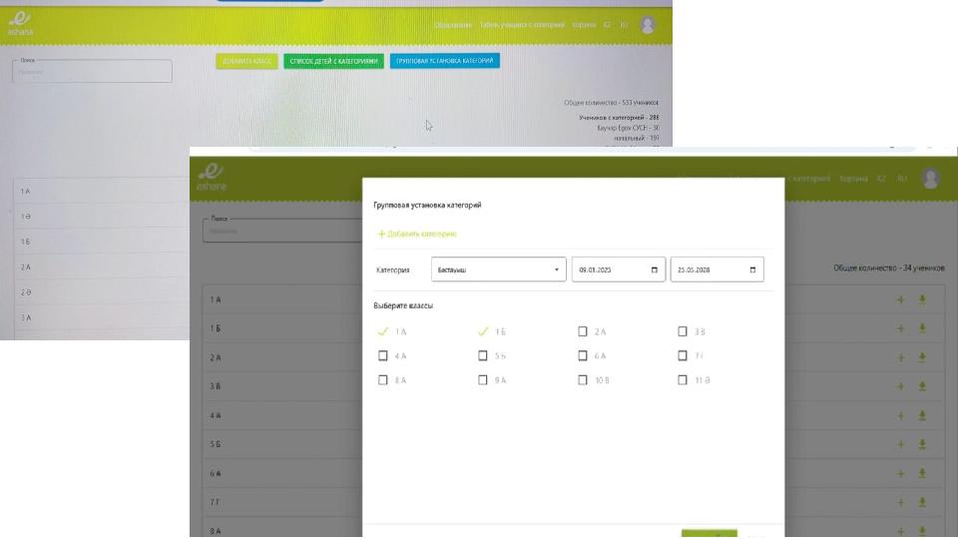Open Табель учащихся с категорией menu in back window
The height and width of the screenshot is (539, 958).
tap(522, 25)
